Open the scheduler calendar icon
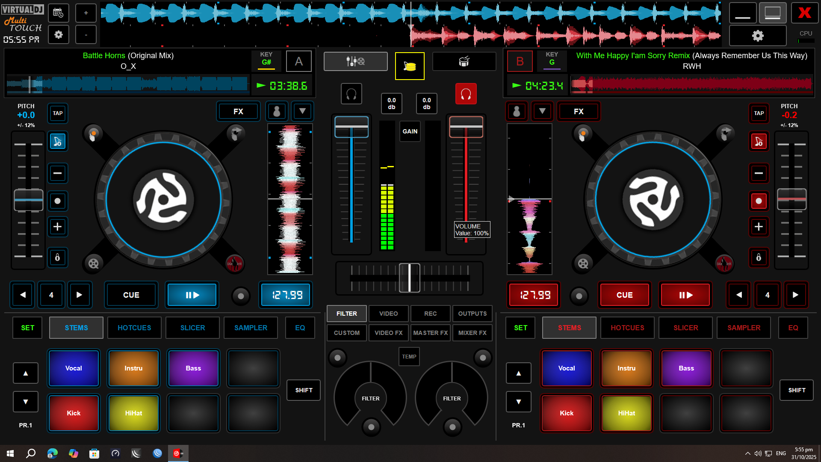Screen dimensions: 821x462 (x=58, y=13)
